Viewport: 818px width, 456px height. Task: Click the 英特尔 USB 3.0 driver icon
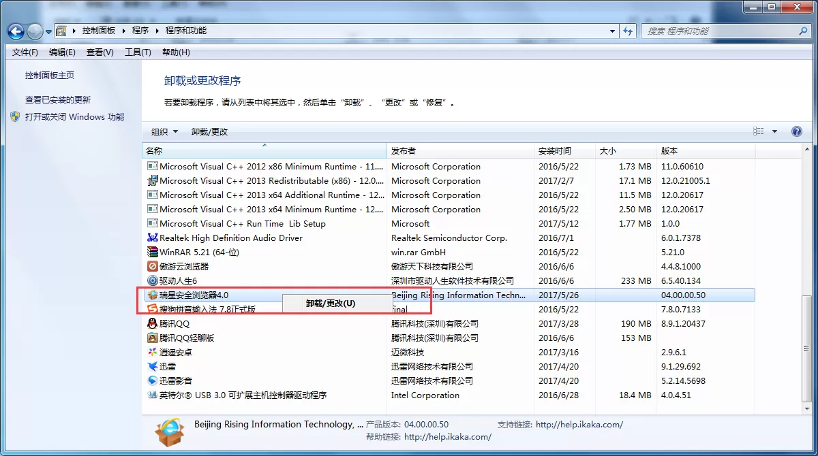pos(153,395)
